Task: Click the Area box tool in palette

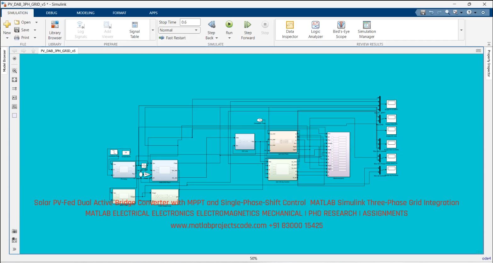Action: 14,115
